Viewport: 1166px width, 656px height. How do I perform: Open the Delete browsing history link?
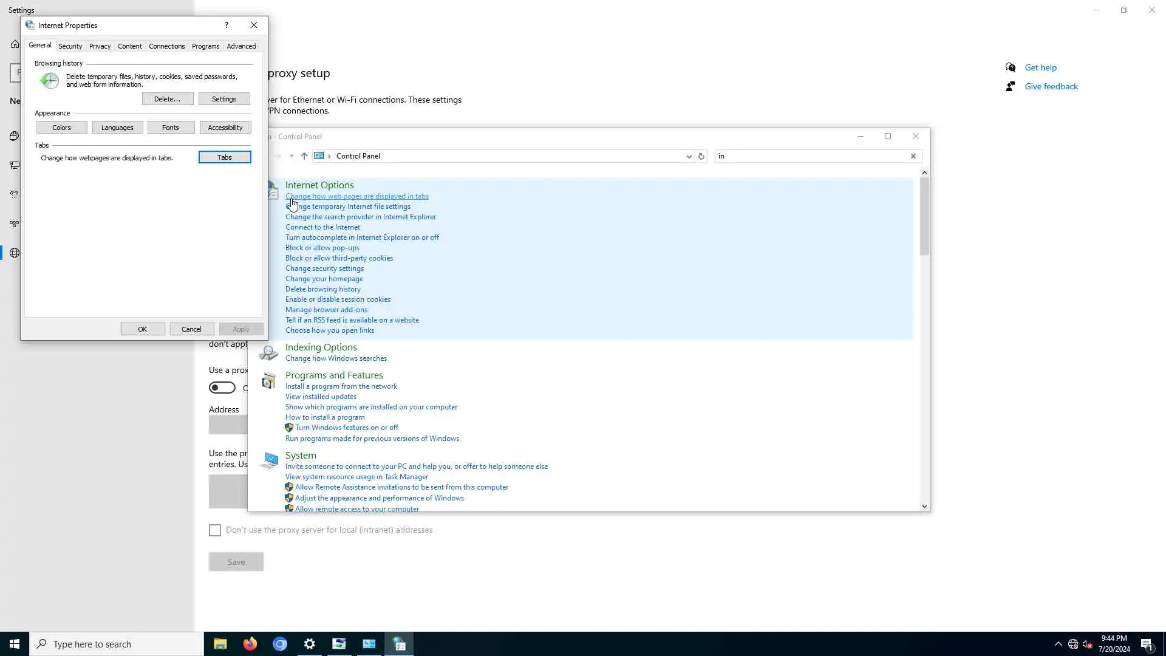coord(323,289)
